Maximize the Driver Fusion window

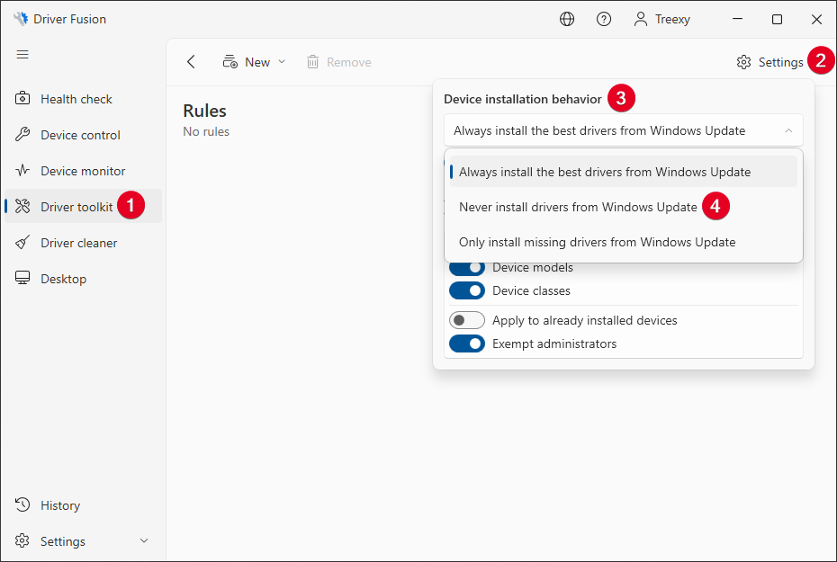click(x=778, y=19)
